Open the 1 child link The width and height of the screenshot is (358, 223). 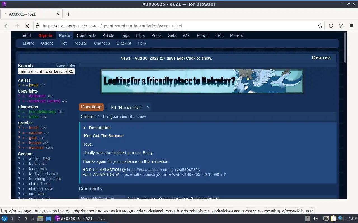point(103,117)
